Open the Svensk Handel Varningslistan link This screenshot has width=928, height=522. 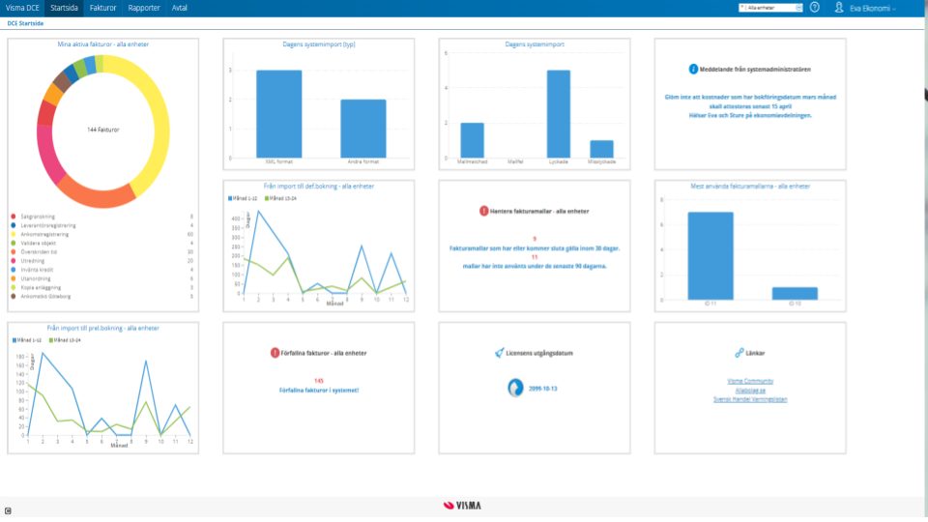tap(750, 399)
